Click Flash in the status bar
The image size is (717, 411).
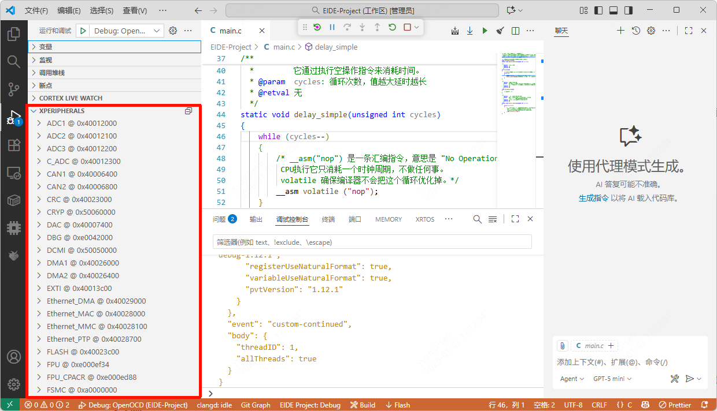[x=398, y=405]
